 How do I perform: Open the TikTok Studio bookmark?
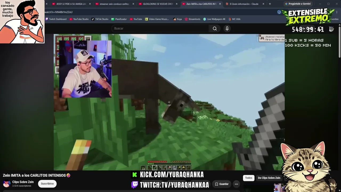click(x=100, y=19)
